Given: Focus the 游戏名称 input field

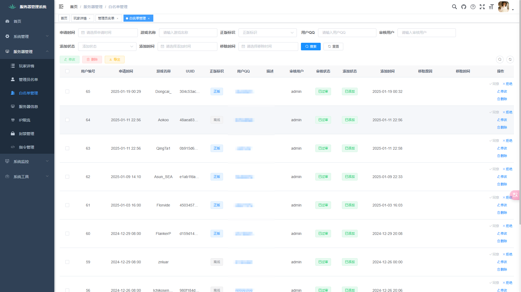Looking at the screenshot, I should coord(188,32).
